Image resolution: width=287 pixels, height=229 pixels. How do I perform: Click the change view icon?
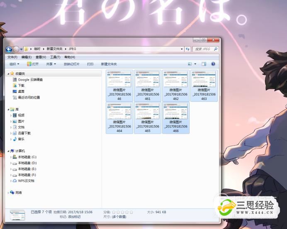tap(190, 64)
